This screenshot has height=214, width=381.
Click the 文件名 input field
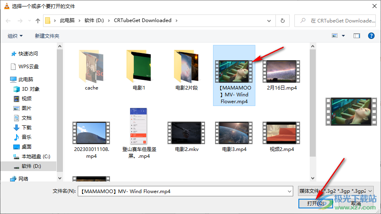click(183, 191)
